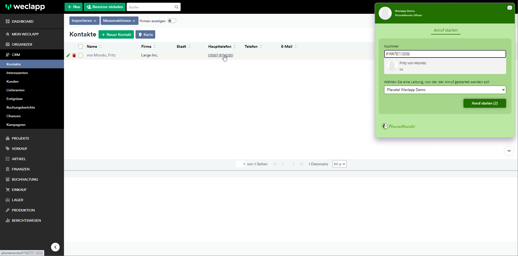
Task: Close the PhoneMondo call popup
Action: (509, 8)
